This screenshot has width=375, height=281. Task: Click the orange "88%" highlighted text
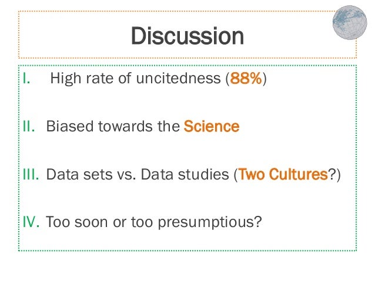pos(246,79)
